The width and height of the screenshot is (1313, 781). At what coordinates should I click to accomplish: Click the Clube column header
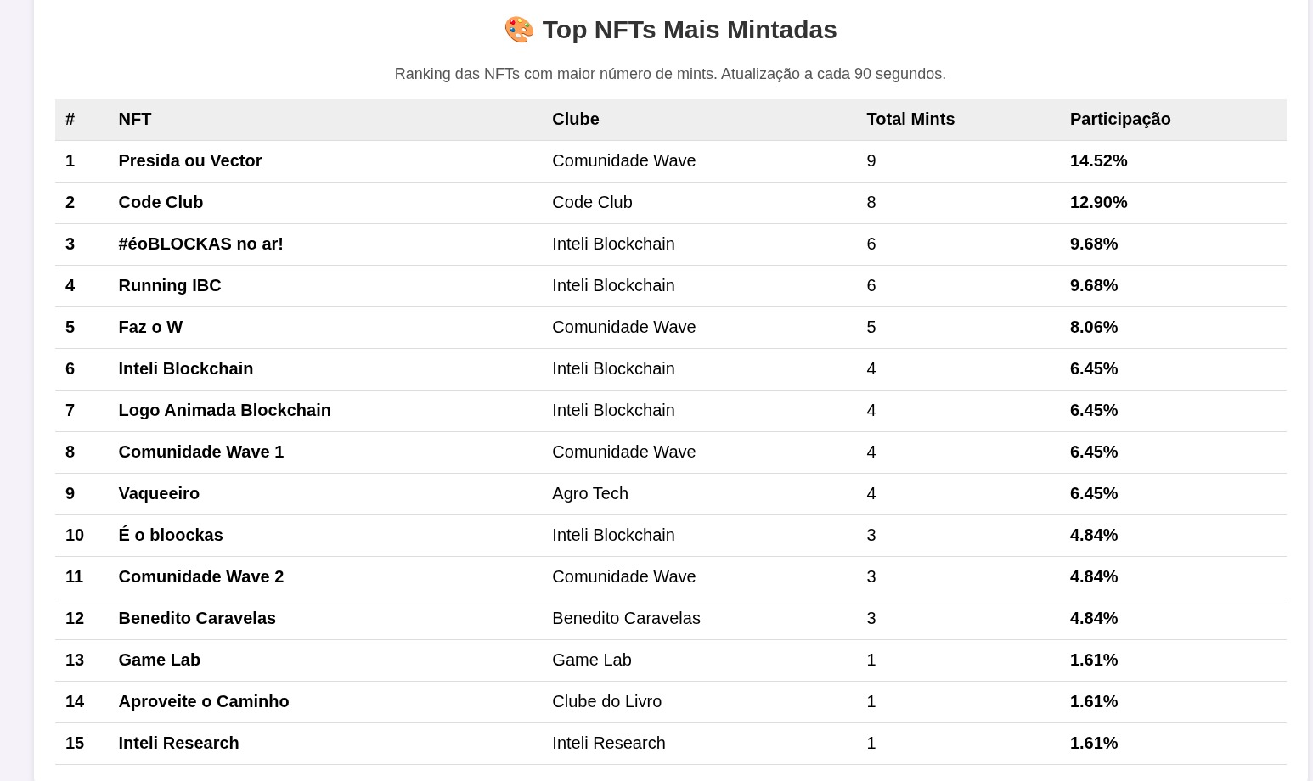575,119
